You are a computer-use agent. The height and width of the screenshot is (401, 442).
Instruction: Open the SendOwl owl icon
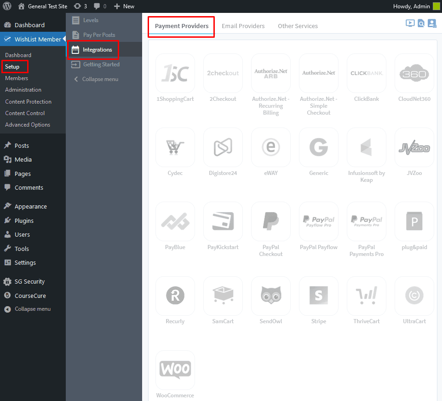coord(271,296)
